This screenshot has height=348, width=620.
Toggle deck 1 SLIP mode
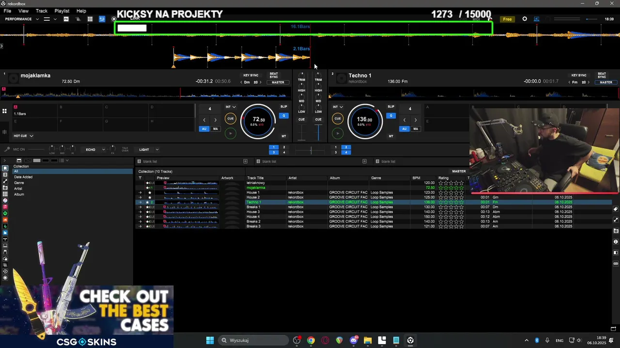(x=284, y=106)
